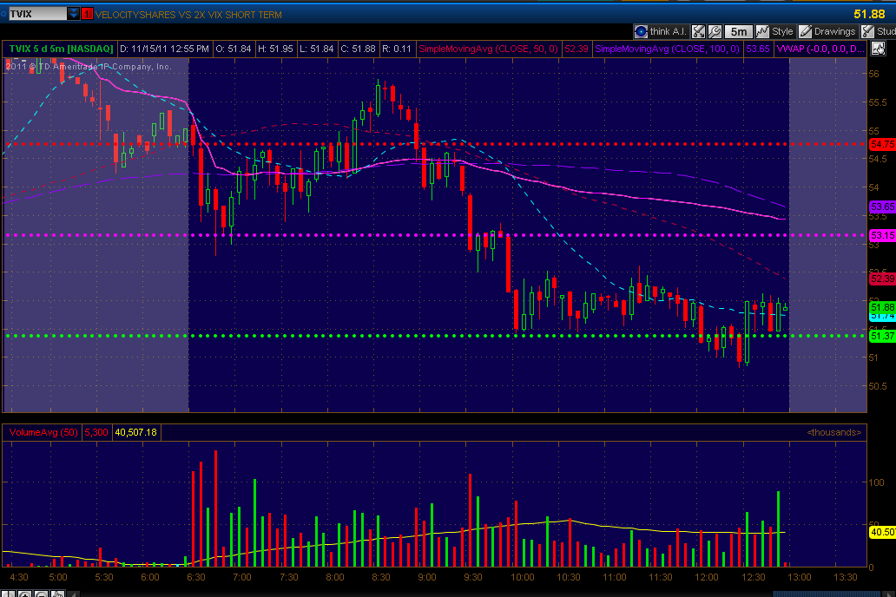Open the think A.I. tool
Screen dimensions: 896x597
pyautogui.click(x=661, y=31)
